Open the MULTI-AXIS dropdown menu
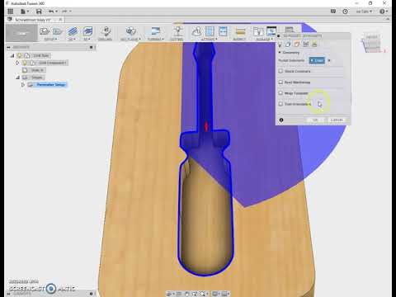Viewport: 396px width, 297px height. [x=130, y=40]
